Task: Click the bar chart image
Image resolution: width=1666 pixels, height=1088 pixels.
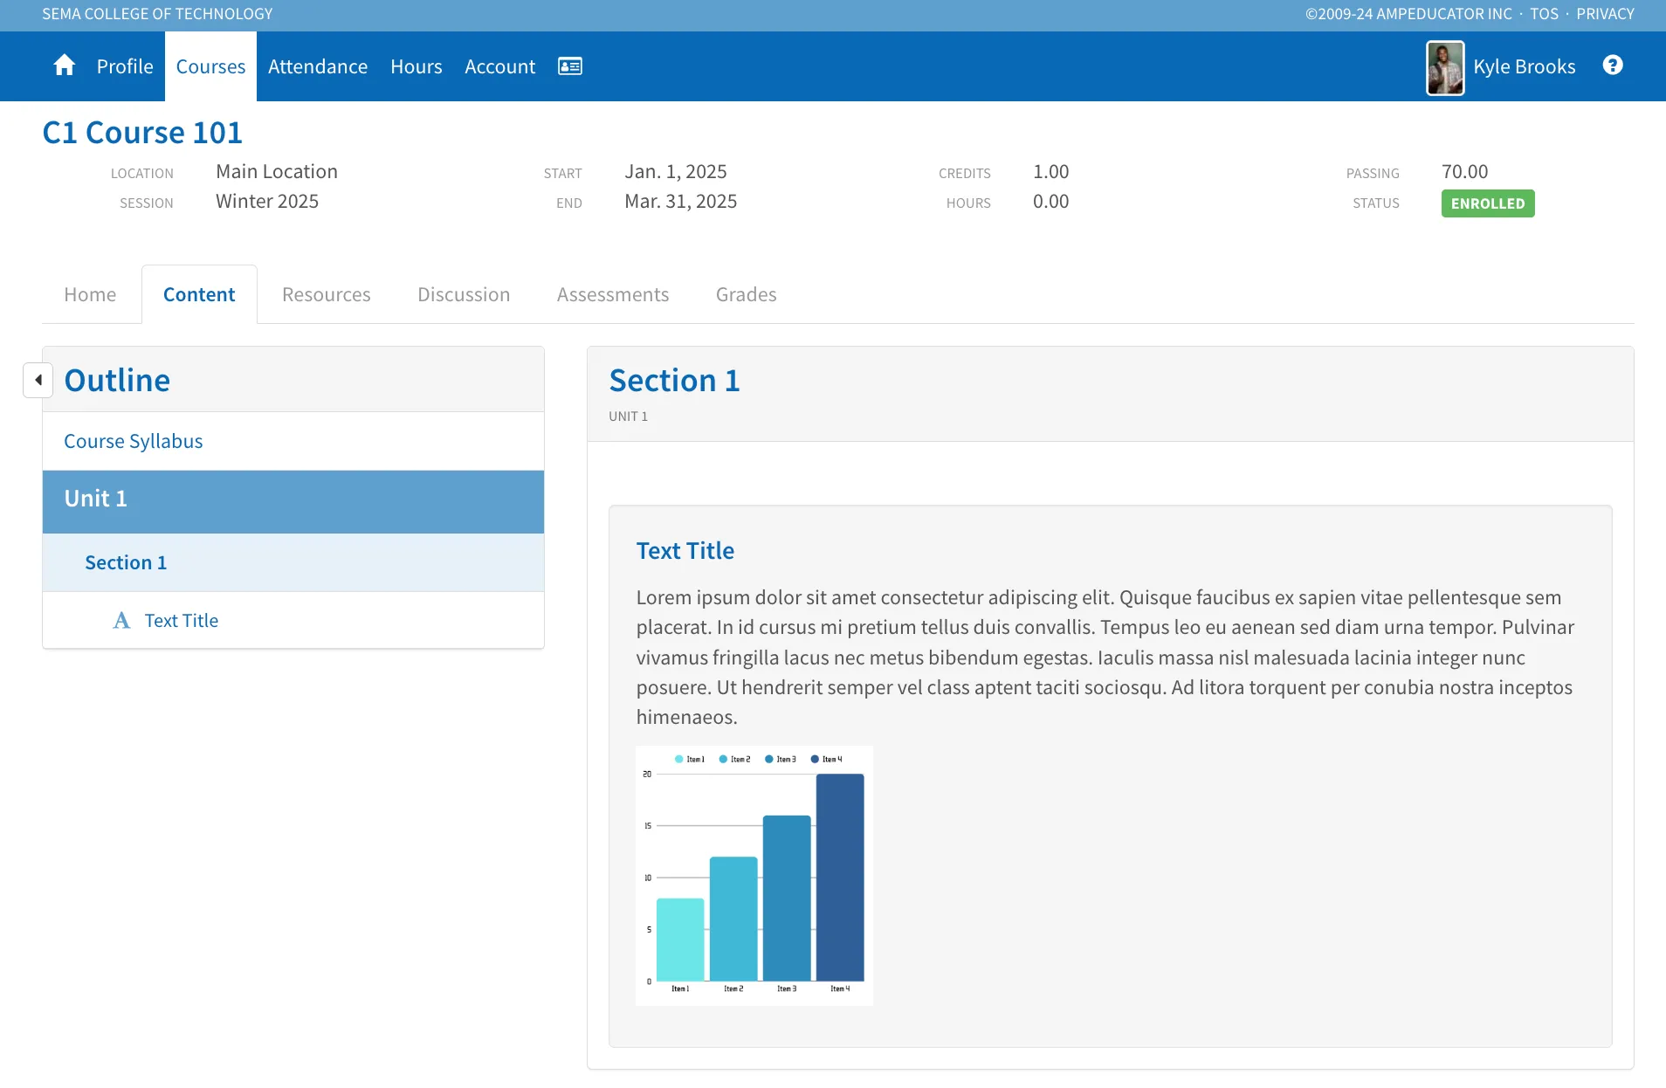Action: 754,876
